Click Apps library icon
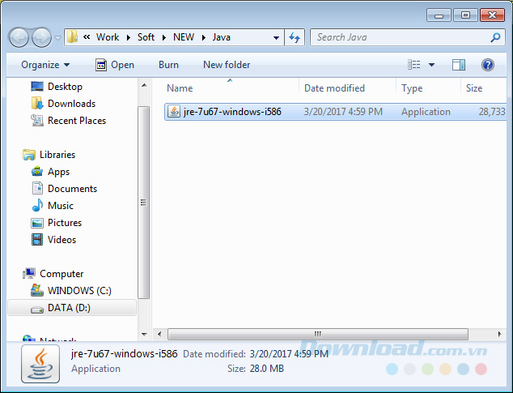The image size is (513, 393). [x=37, y=172]
